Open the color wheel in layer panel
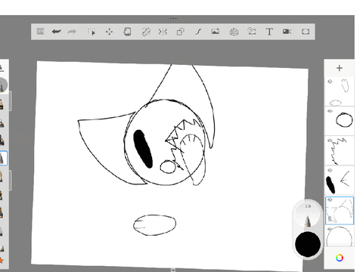The width and height of the screenshot is (363, 272). point(340,258)
